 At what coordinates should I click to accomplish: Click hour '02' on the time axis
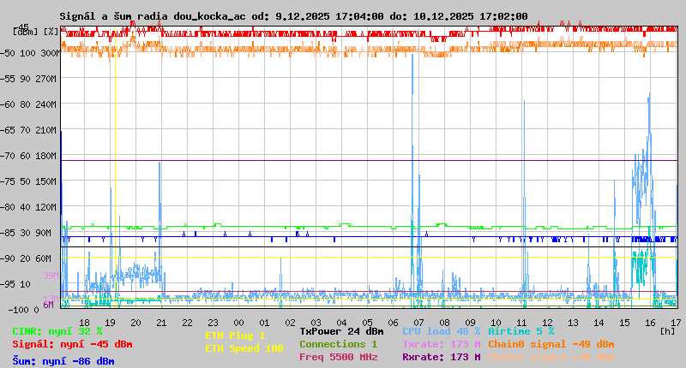[290, 323]
